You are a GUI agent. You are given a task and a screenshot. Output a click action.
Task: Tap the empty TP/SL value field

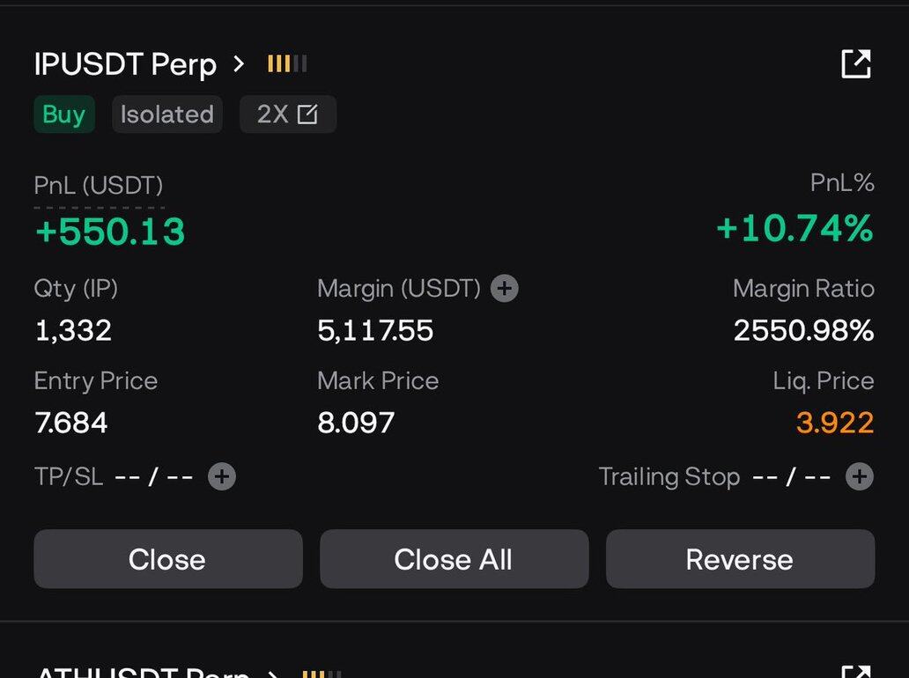[154, 476]
